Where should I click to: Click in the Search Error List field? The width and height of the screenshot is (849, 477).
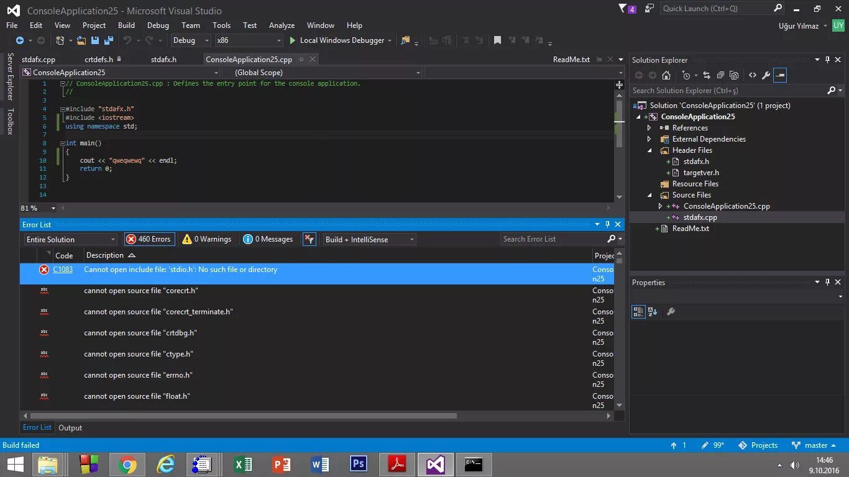553,239
